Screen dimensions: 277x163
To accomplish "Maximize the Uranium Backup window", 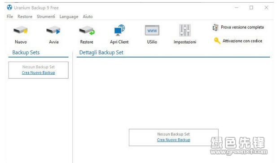I will (x=251, y=8).
